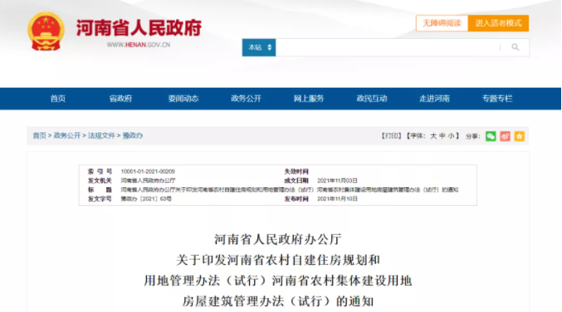Share the page via Weibo icon
The image size is (562, 312).
[505, 137]
